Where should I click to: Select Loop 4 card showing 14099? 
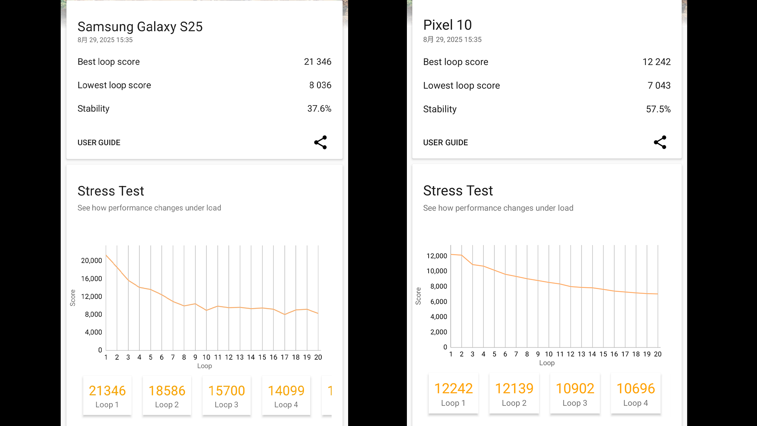coord(286,396)
